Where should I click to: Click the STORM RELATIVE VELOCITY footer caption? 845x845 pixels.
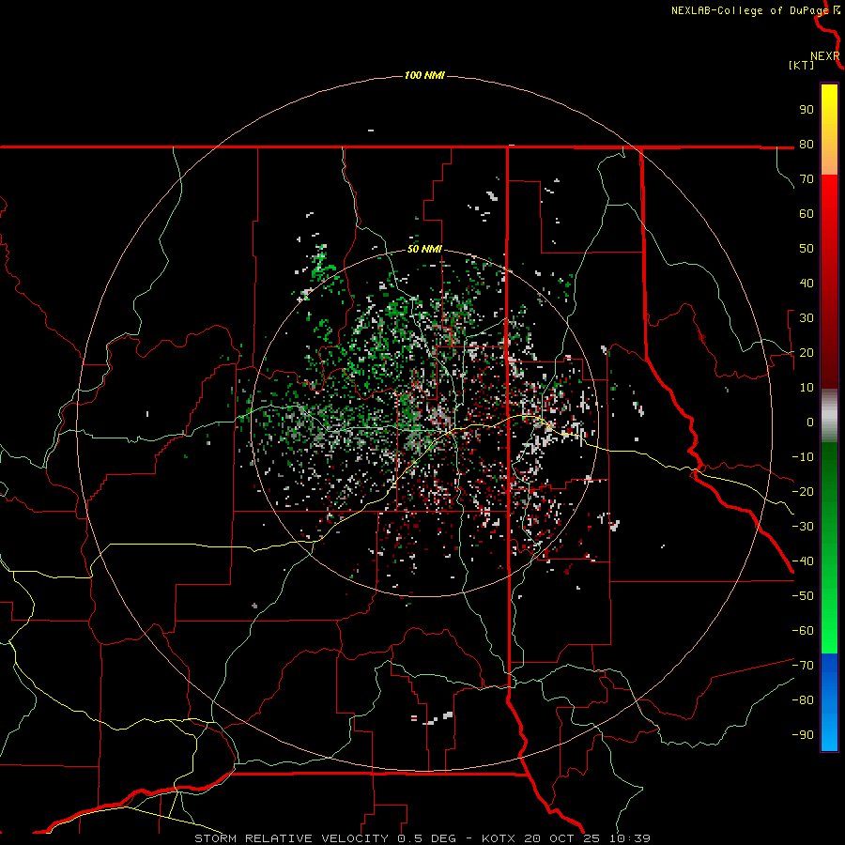pos(291,838)
